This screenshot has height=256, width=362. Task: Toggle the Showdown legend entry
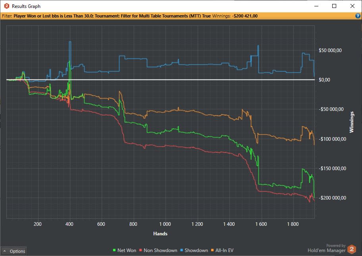coord(194,250)
